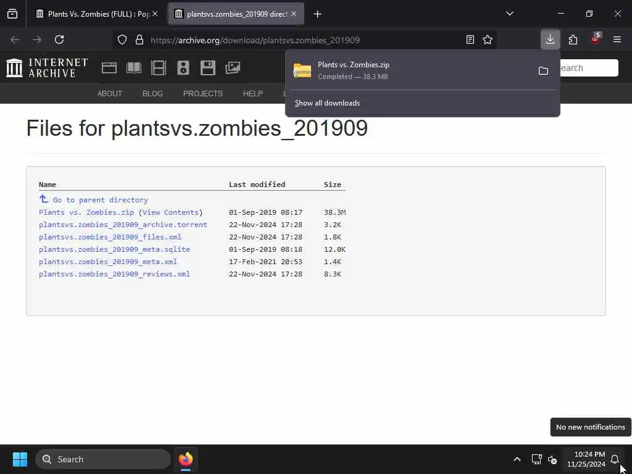Open a new browser tab
Viewport: 632px width, 474px height.
coord(318,14)
